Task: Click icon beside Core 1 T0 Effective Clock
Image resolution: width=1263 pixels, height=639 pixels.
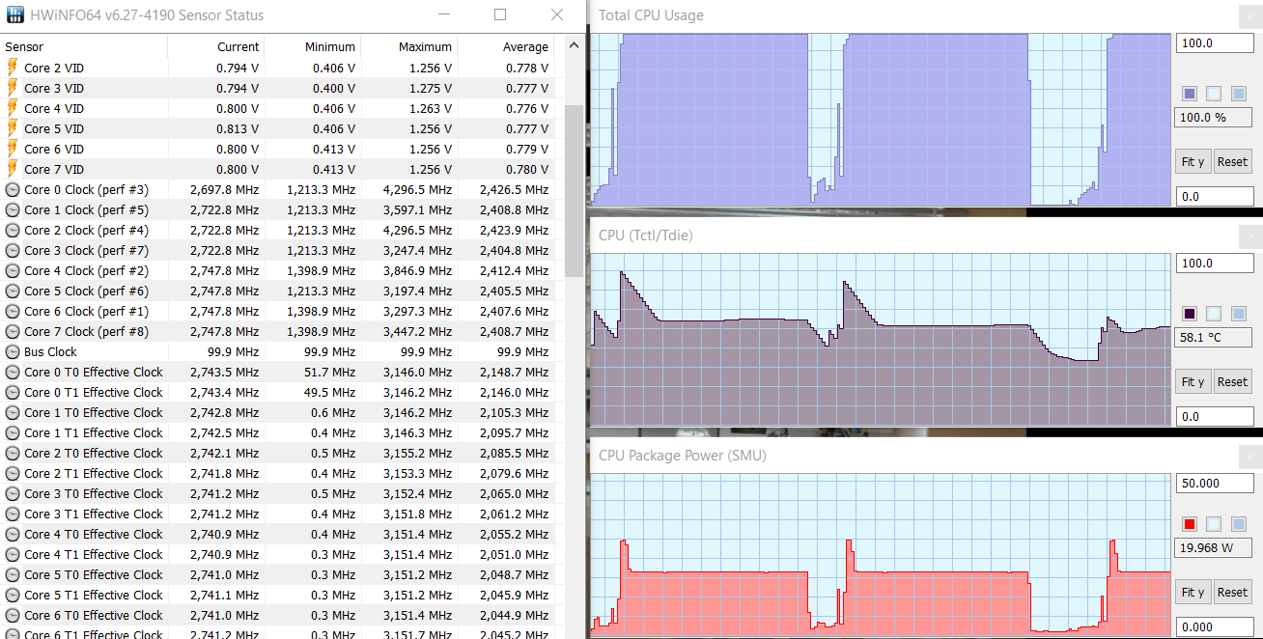Action: tap(13, 412)
